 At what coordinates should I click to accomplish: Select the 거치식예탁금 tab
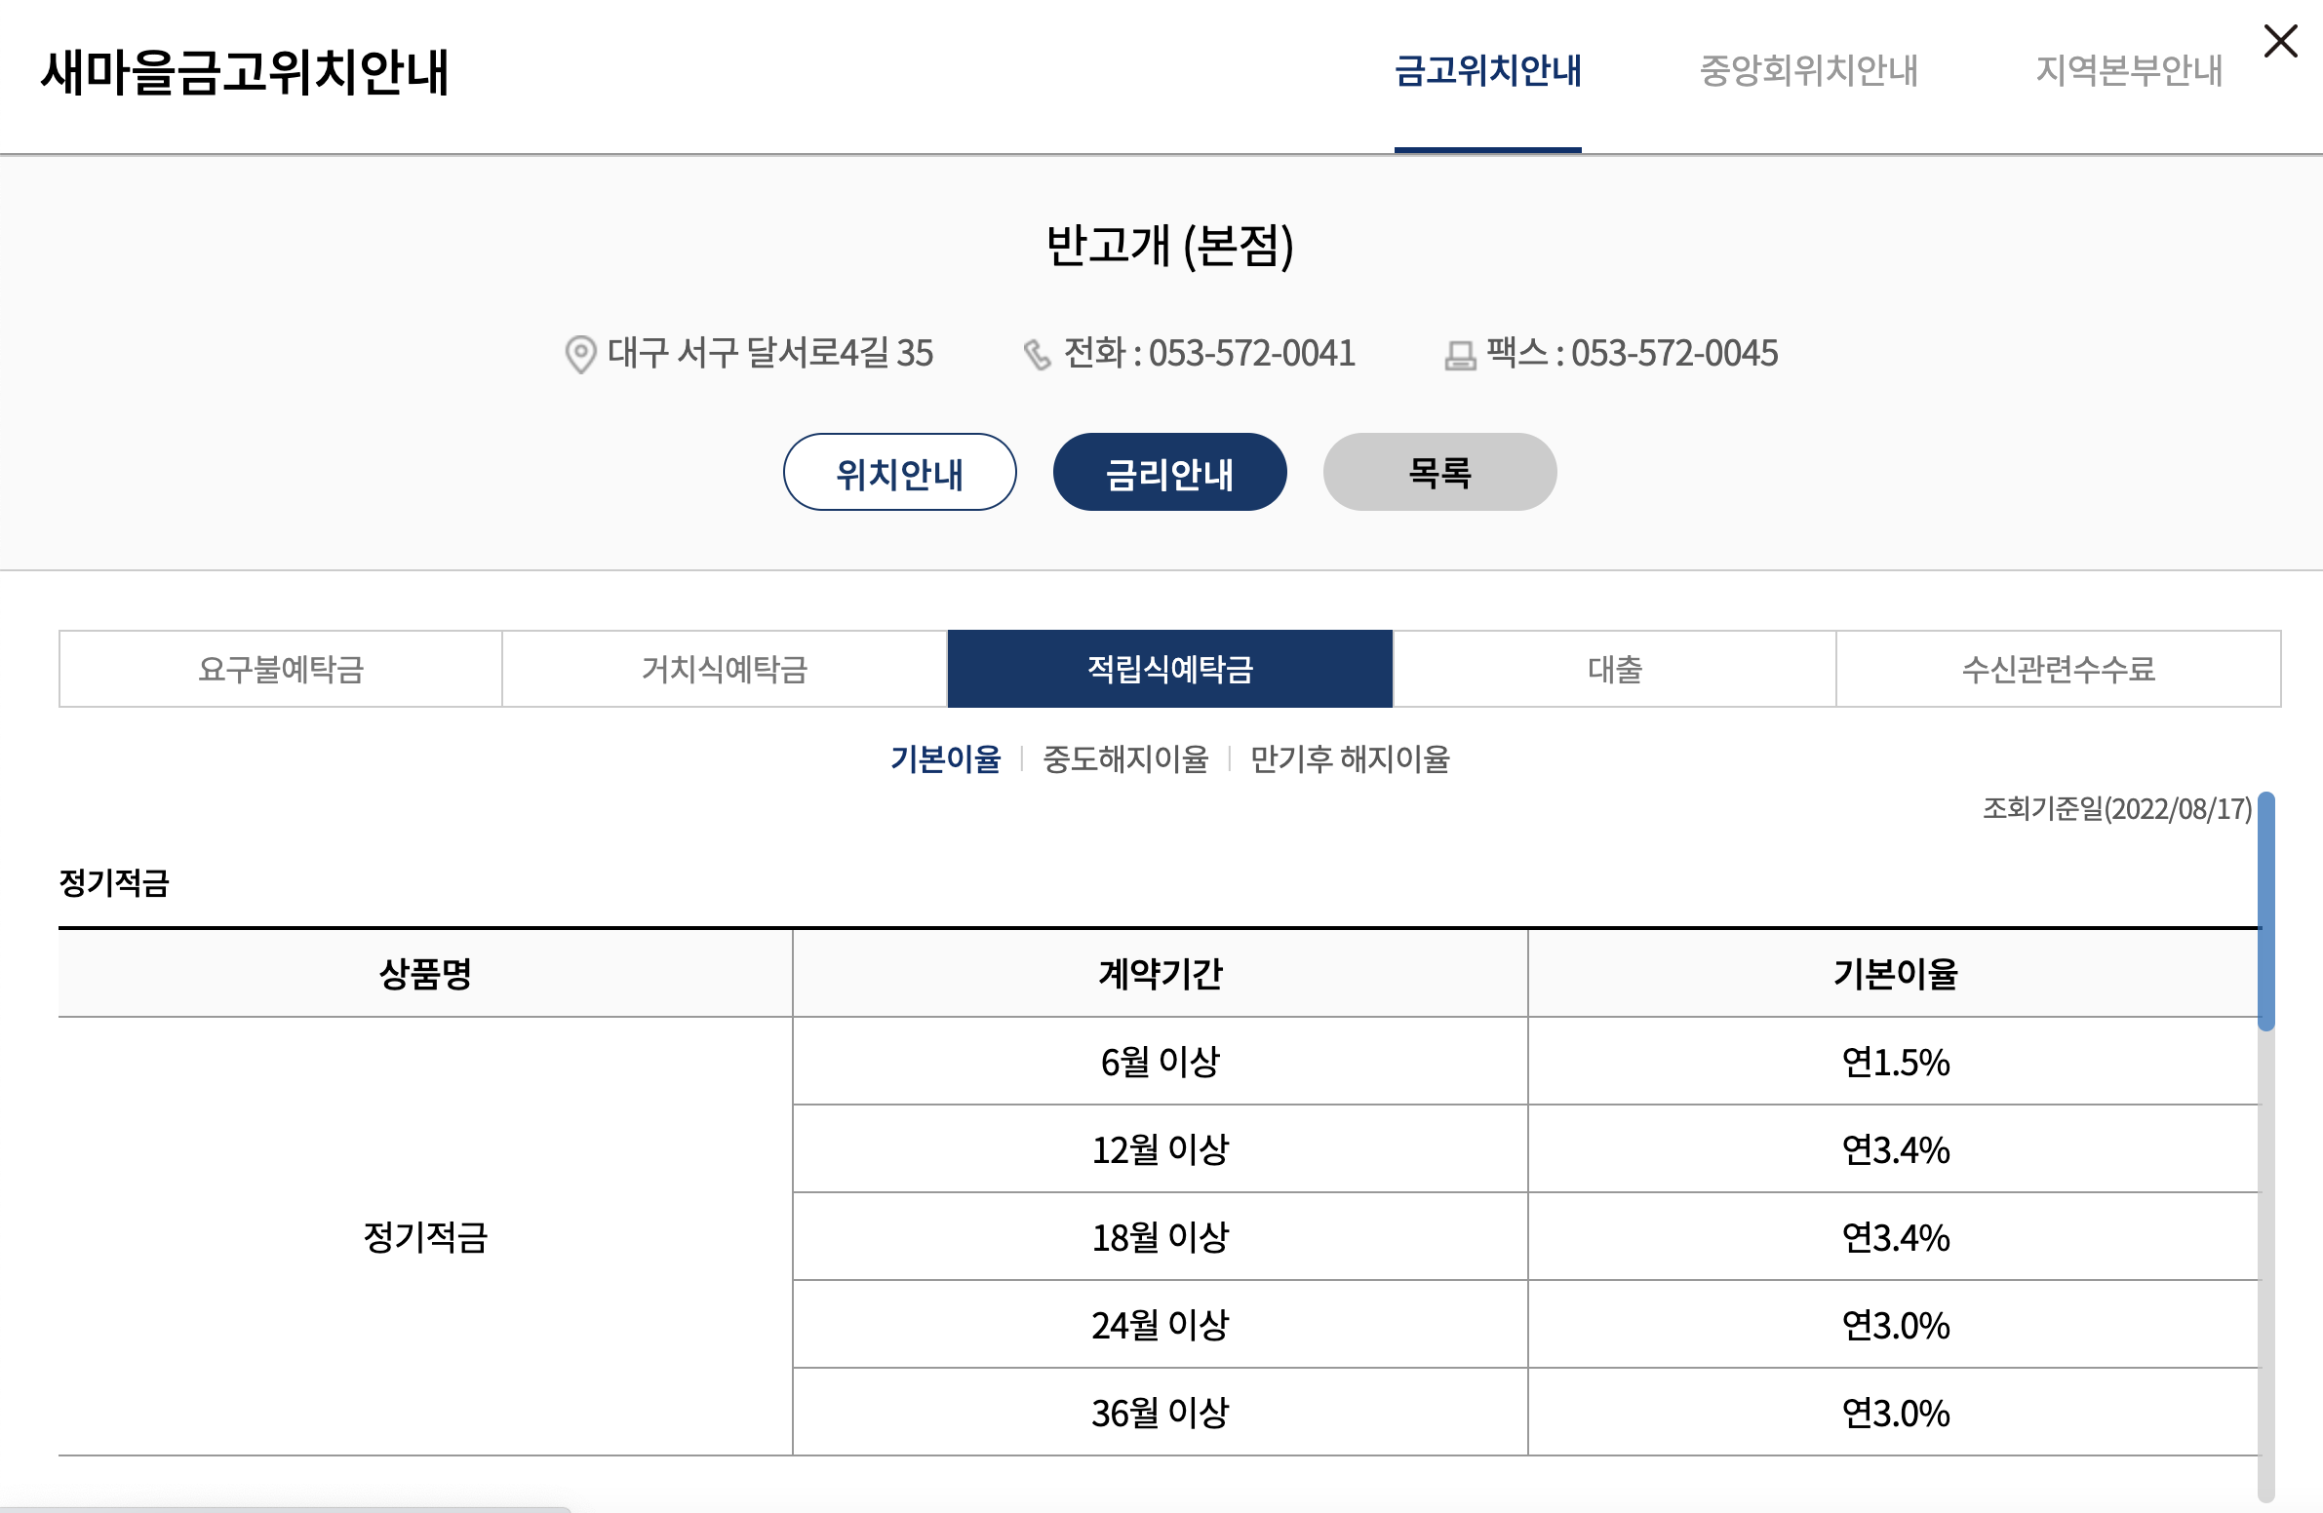point(725,669)
